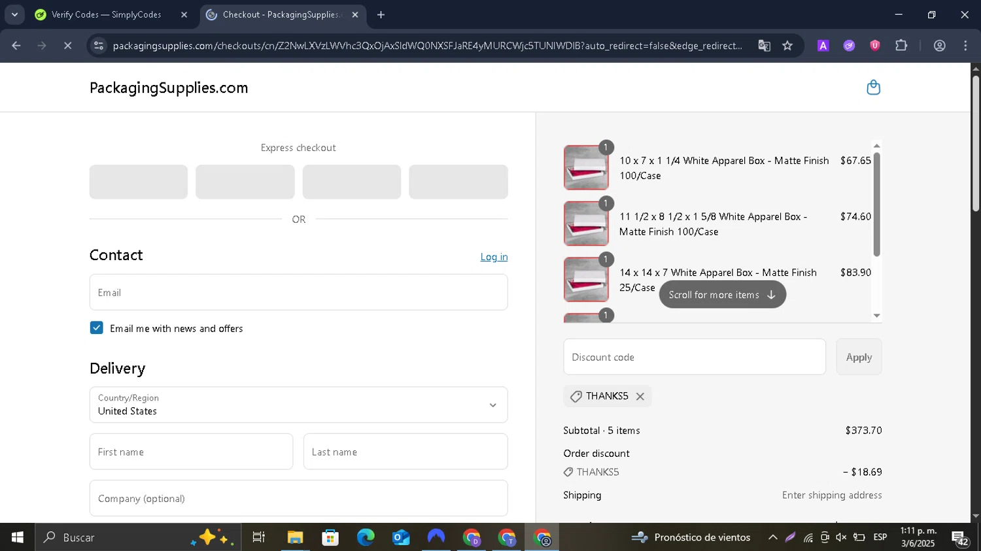Open the Extensions puzzle piece menu

(x=901, y=46)
